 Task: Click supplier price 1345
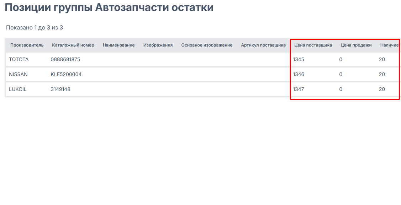[299, 59]
